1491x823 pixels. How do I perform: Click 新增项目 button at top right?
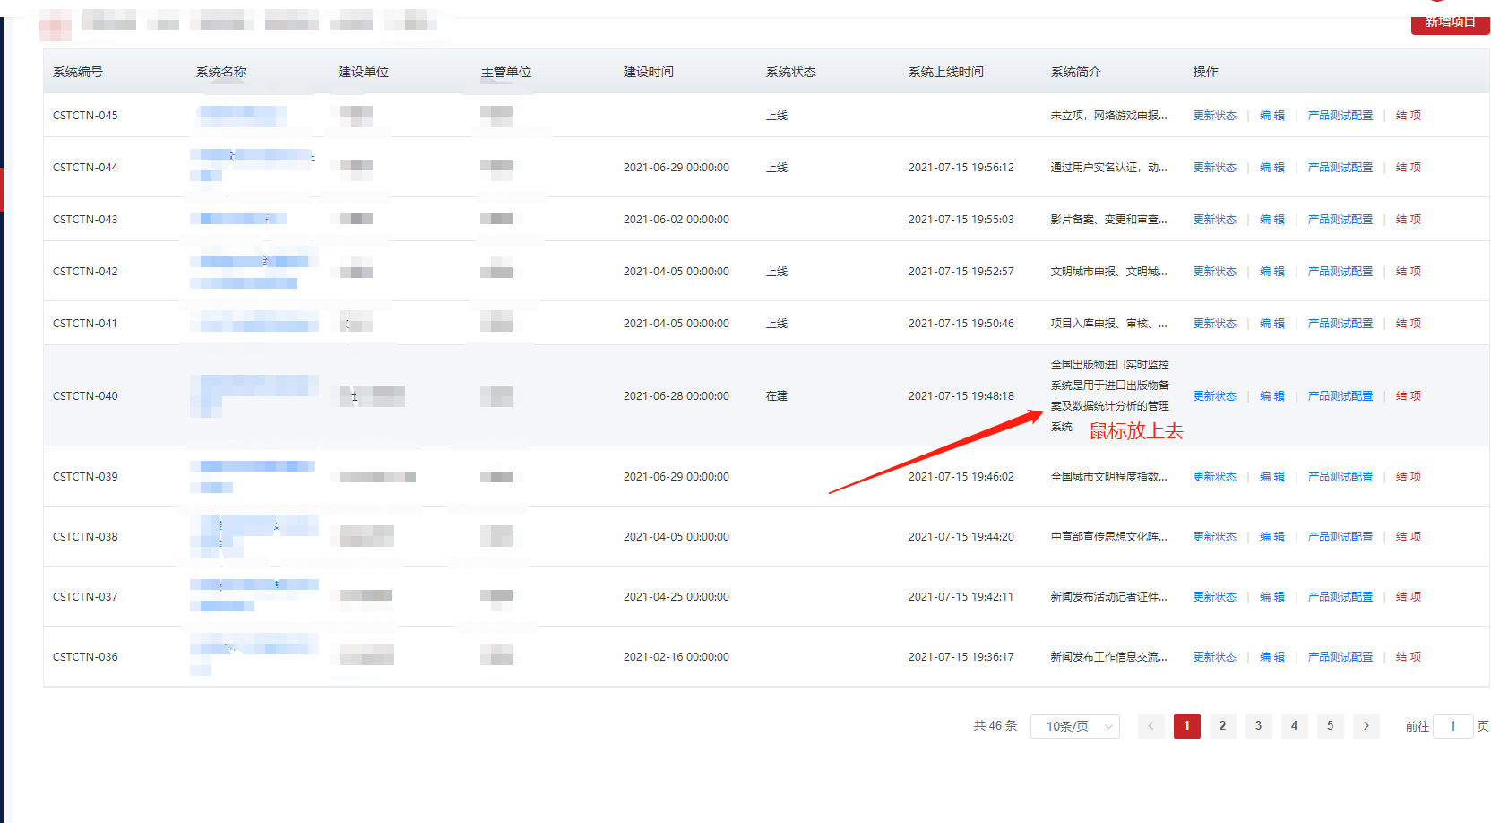coord(1450,23)
